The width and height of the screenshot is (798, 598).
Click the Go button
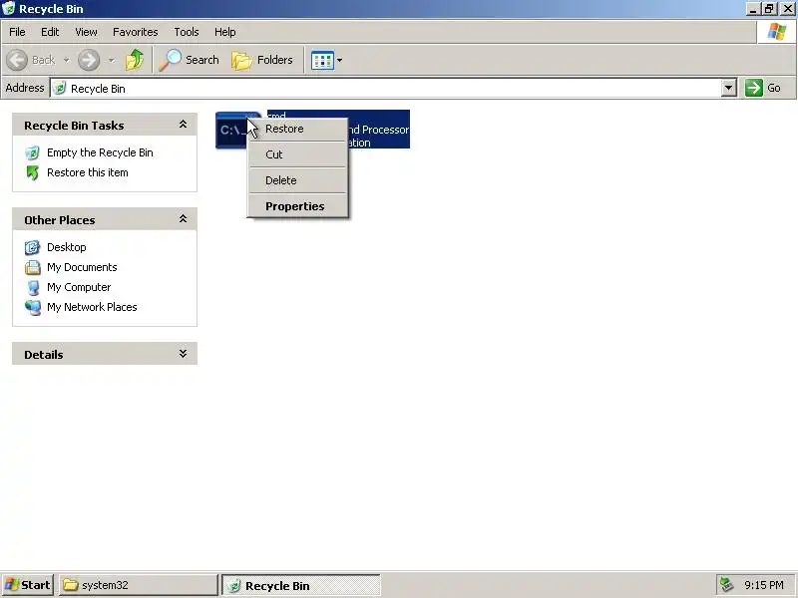click(763, 88)
